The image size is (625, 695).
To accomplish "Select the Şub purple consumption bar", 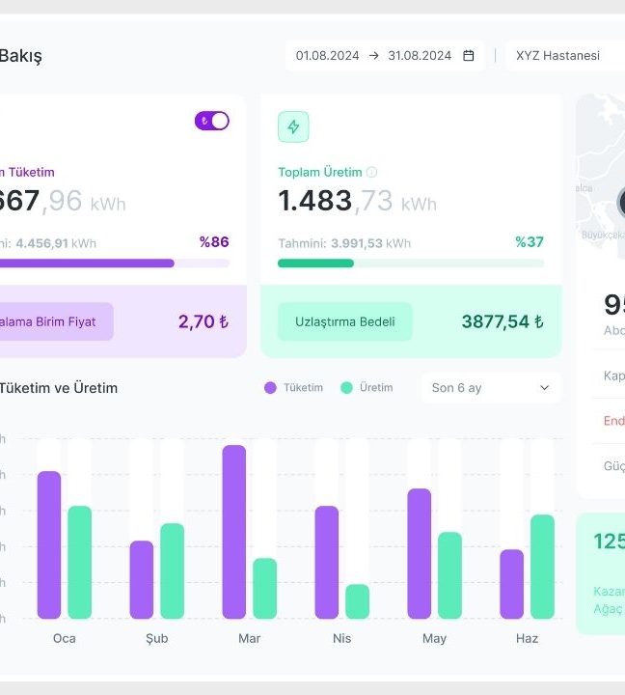I will tap(142, 579).
